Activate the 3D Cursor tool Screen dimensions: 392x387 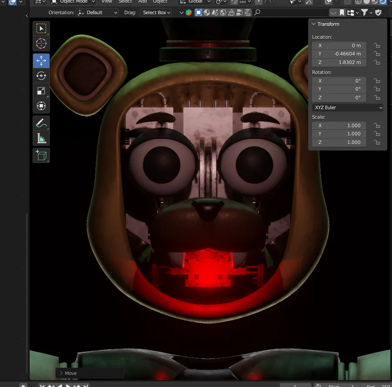(x=41, y=44)
